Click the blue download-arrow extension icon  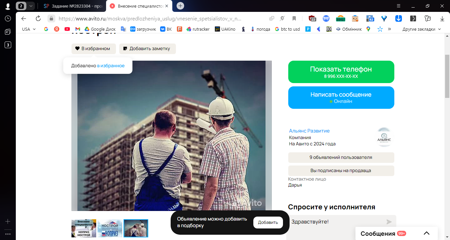pyautogui.click(x=398, y=18)
